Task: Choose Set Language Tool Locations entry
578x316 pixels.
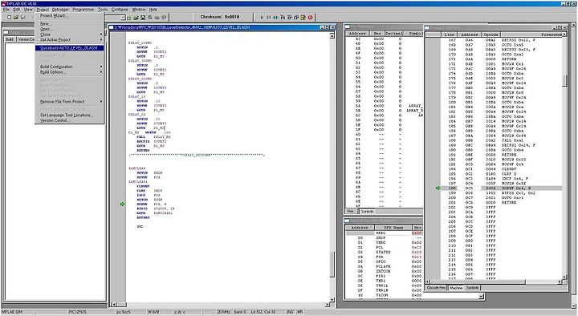Action: coord(69,115)
